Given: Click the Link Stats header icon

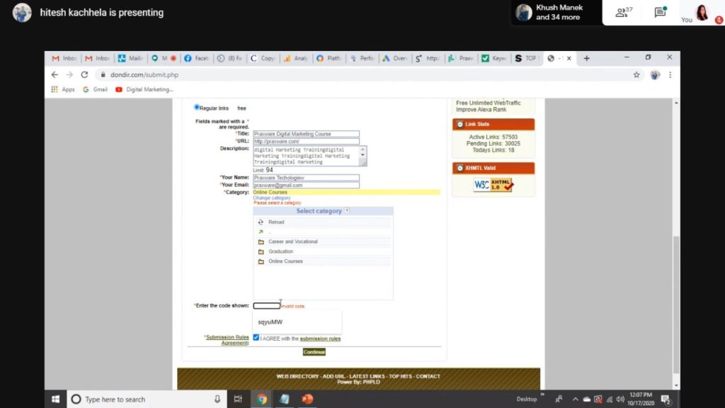Looking at the screenshot, I should pos(459,124).
